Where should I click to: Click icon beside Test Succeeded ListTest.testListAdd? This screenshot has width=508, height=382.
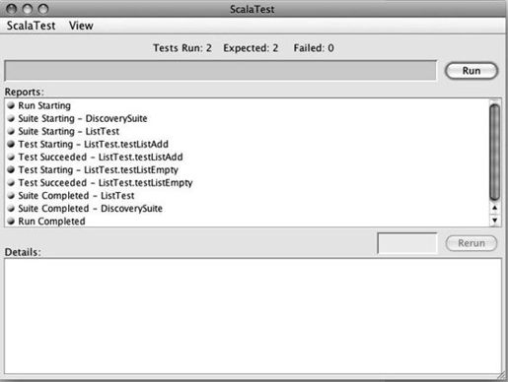[x=11, y=157]
